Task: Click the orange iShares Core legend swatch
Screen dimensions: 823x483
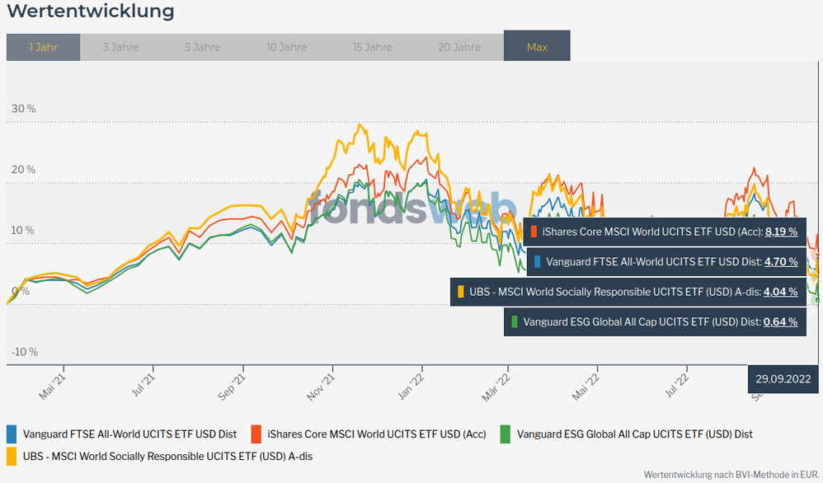Action: click(x=256, y=434)
